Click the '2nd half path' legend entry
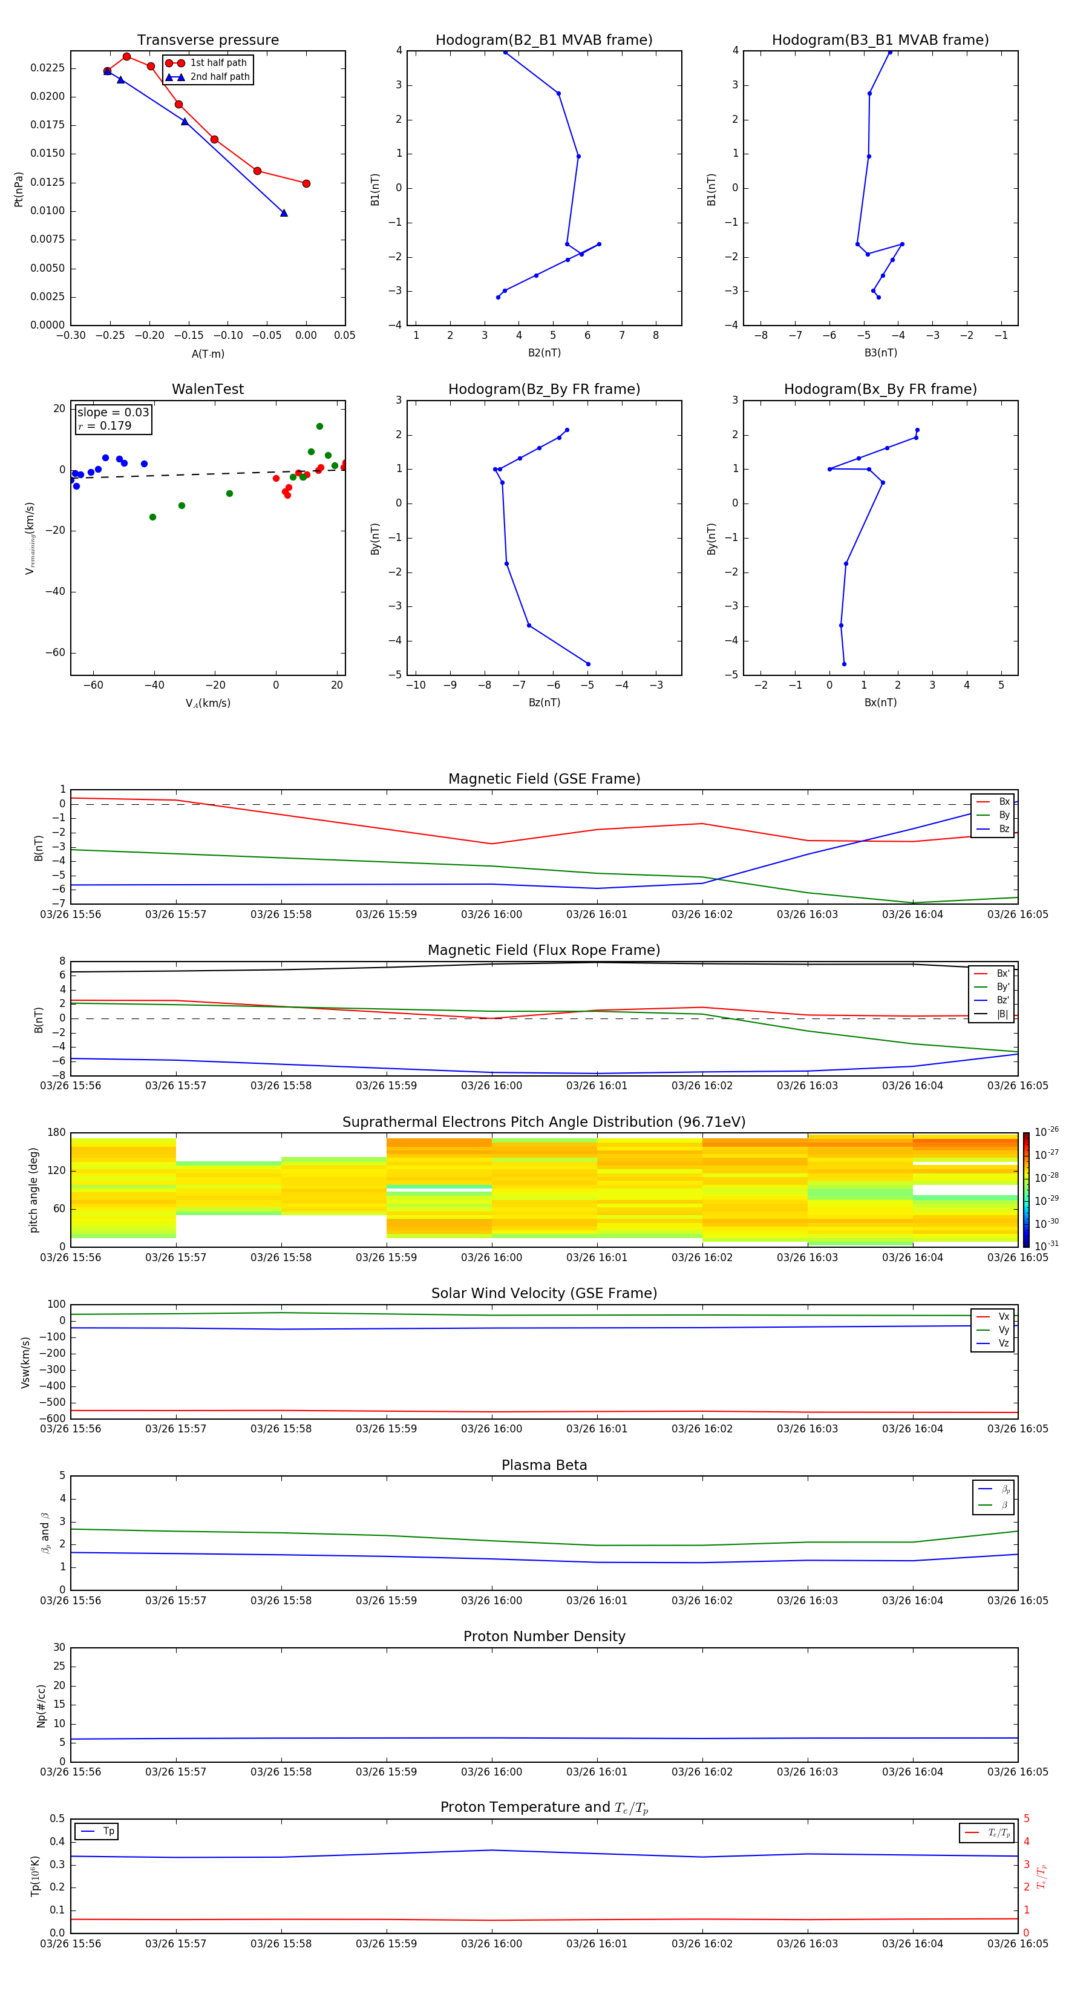 pos(208,77)
